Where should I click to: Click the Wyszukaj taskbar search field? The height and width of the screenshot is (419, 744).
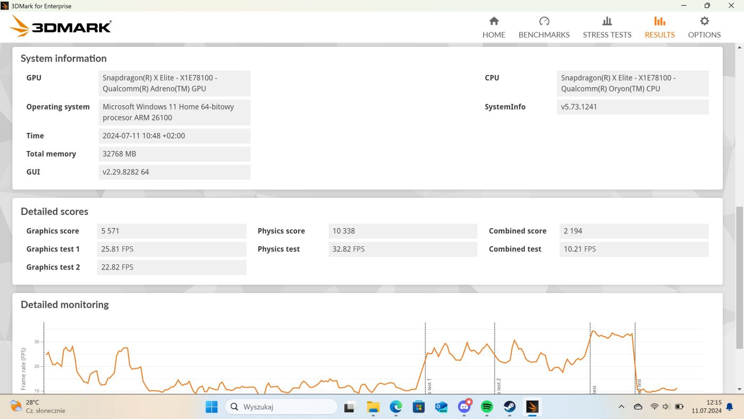point(281,407)
